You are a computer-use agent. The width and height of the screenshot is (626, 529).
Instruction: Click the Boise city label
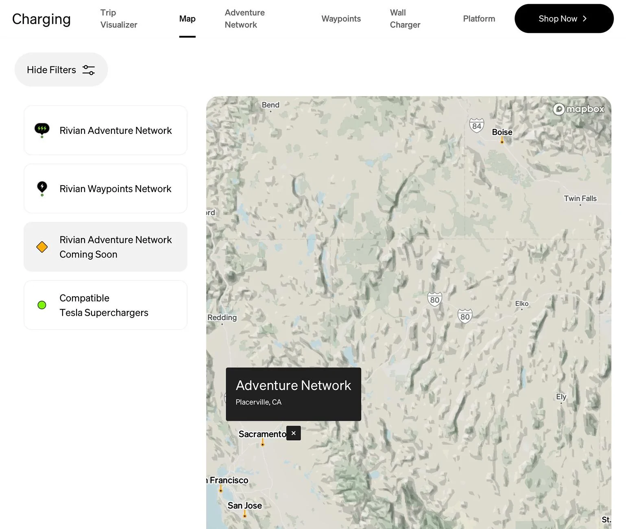coord(502,132)
